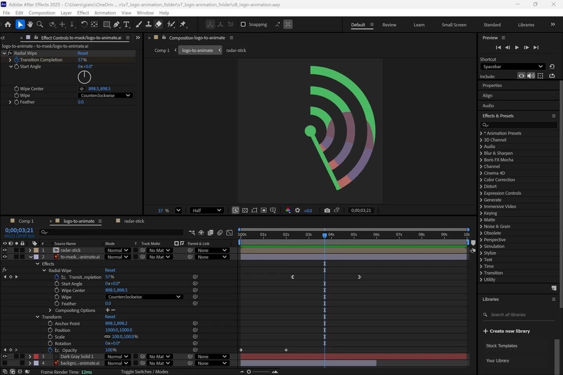Select the Hand tool
This screenshot has width=563, height=375.
[x=30, y=24]
